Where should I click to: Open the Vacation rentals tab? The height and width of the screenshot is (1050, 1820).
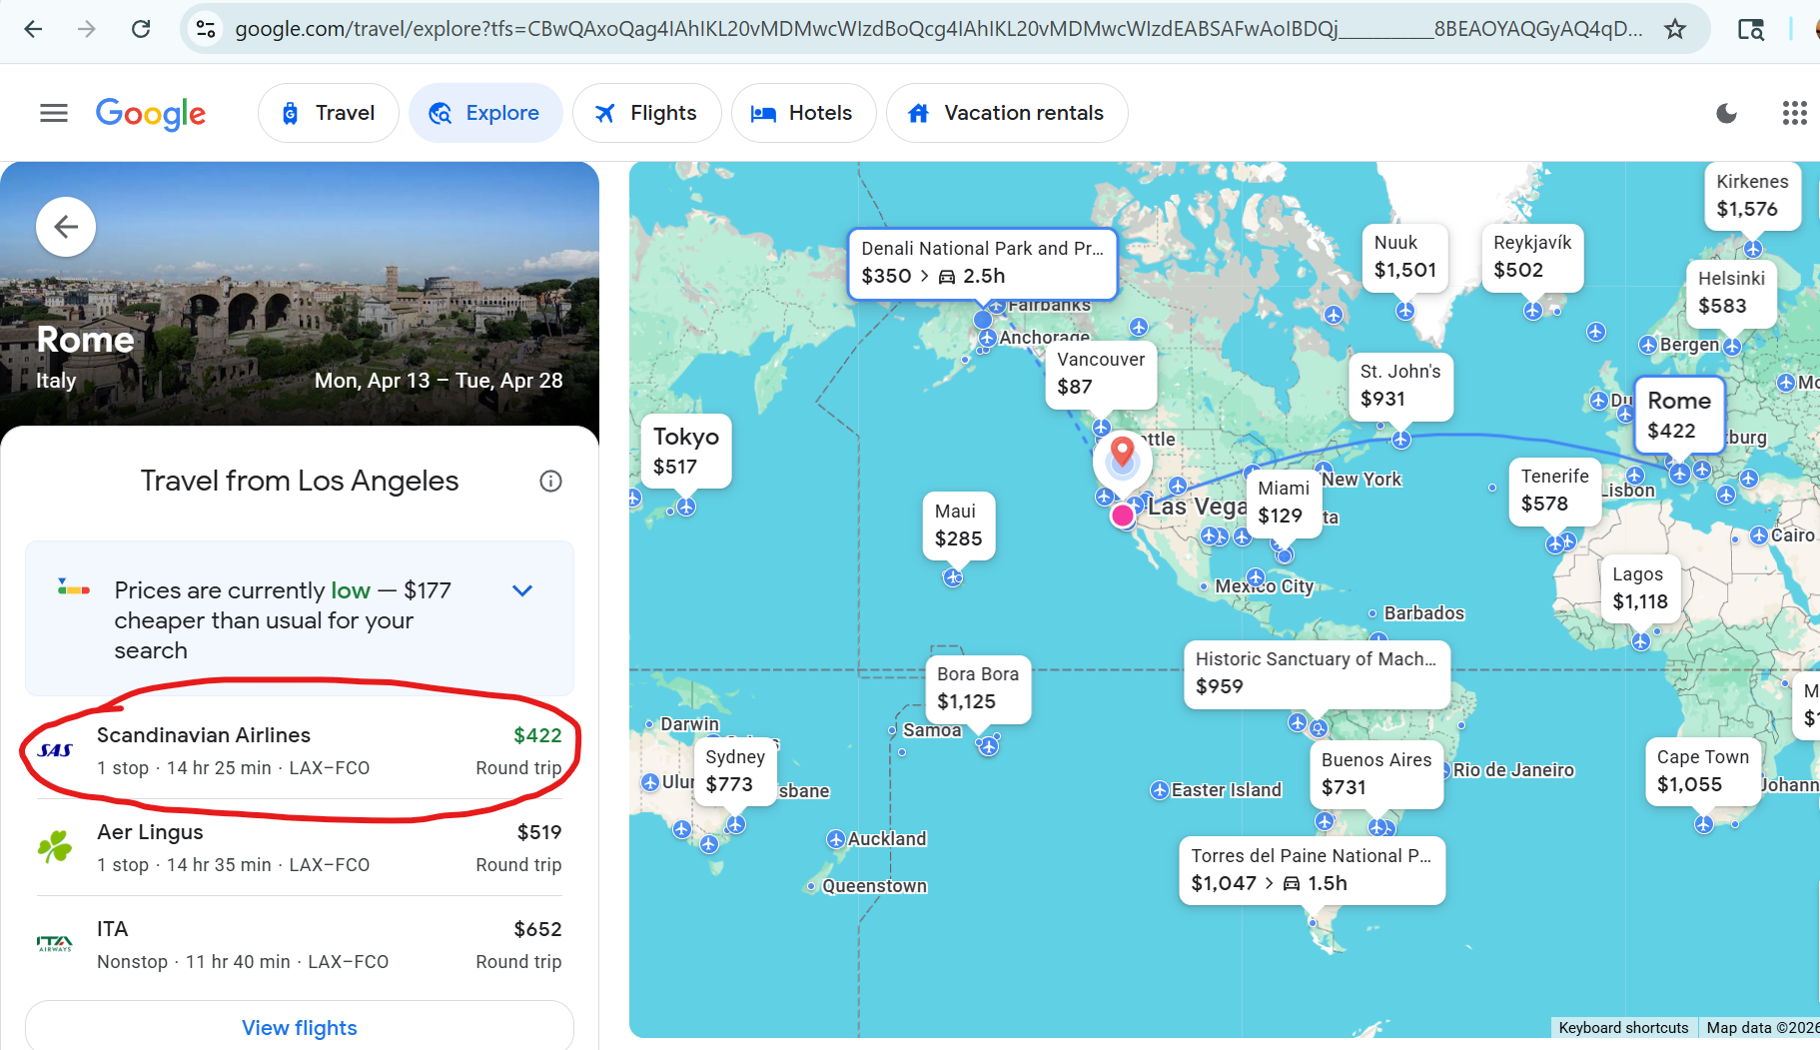tap(1007, 113)
